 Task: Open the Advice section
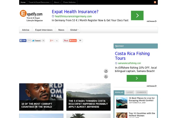26,30
